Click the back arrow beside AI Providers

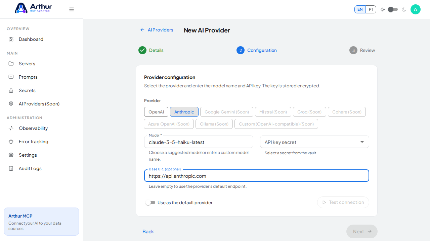pyautogui.click(x=142, y=30)
